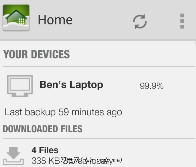Image resolution: width=196 pixels, height=167 pixels.
Task: Click the monitor icon for Ben's Laptop
Action: click(20, 86)
